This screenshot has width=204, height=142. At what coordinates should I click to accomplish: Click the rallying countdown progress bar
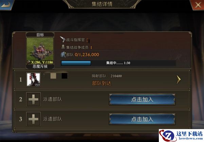[118, 63]
